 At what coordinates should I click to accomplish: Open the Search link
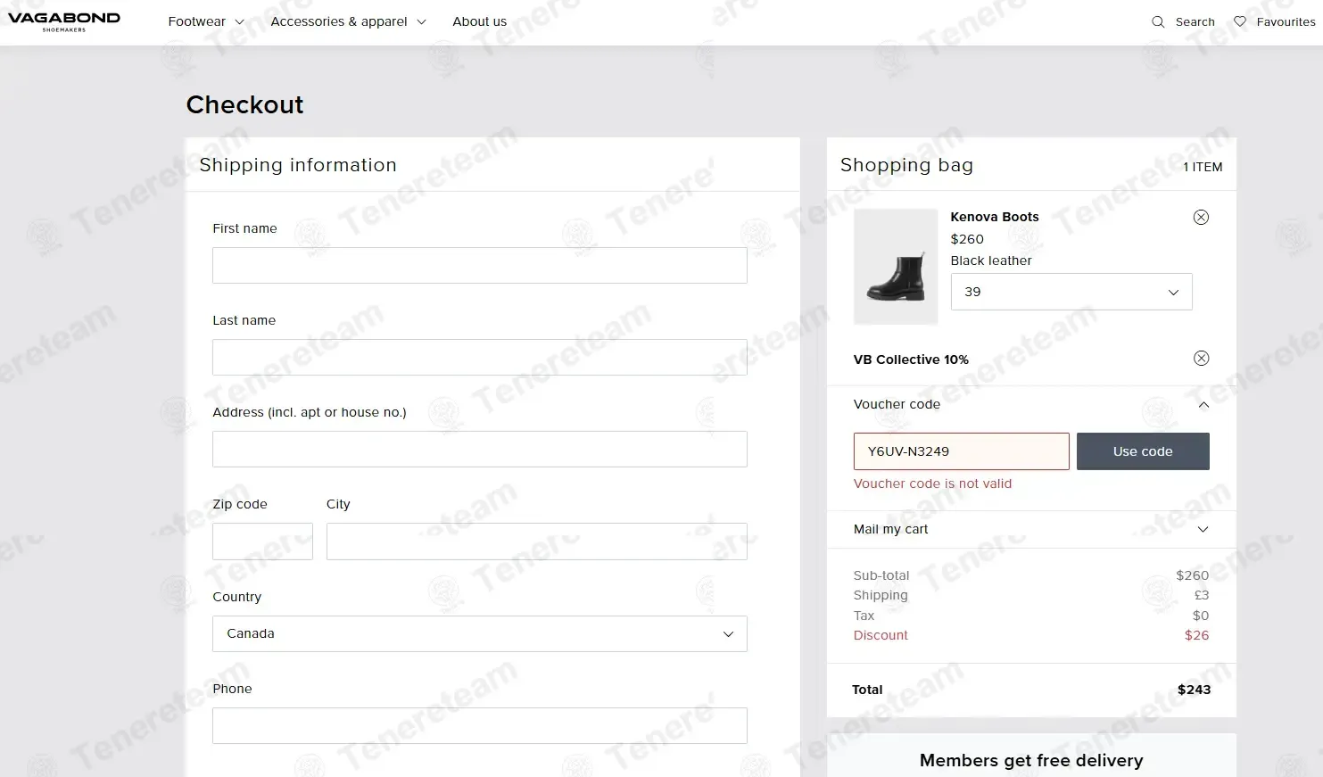[1195, 21]
